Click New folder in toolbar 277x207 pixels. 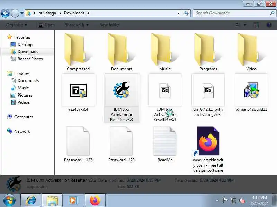(109, 25)
